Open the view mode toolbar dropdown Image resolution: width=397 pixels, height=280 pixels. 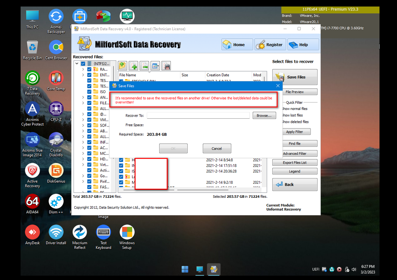point(155,65)
